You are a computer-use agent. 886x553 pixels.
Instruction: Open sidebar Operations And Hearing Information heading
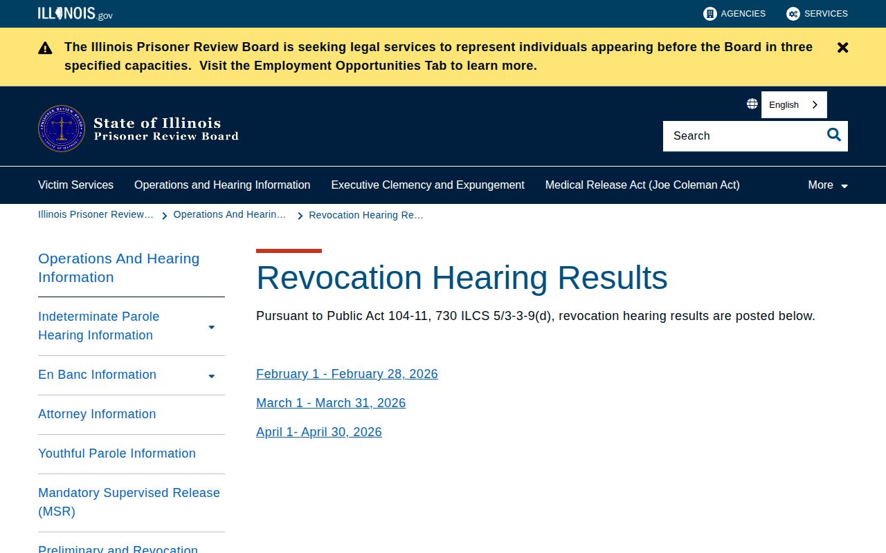point(118,268)
